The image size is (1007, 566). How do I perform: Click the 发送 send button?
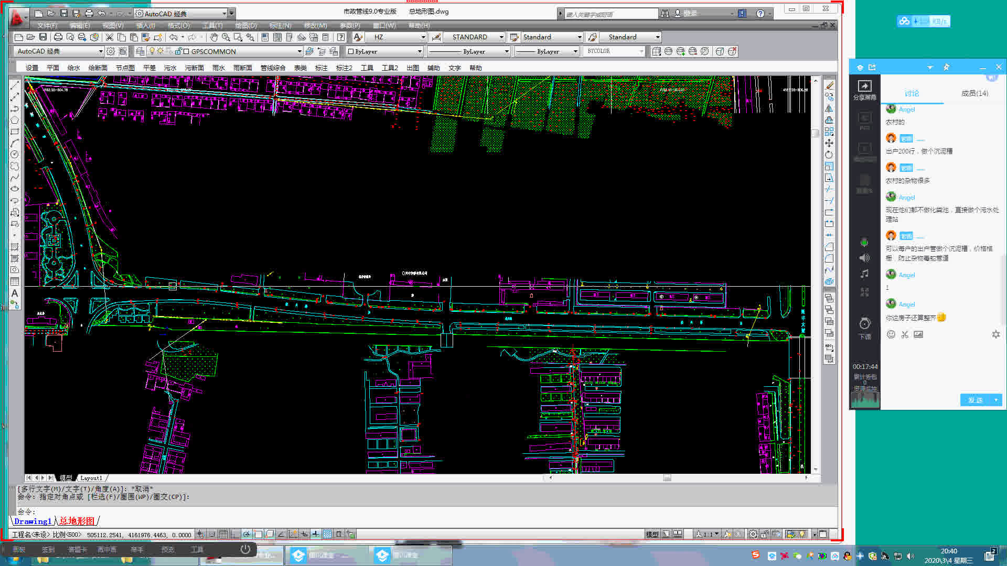pyautogui.click(x=975, y=400)
